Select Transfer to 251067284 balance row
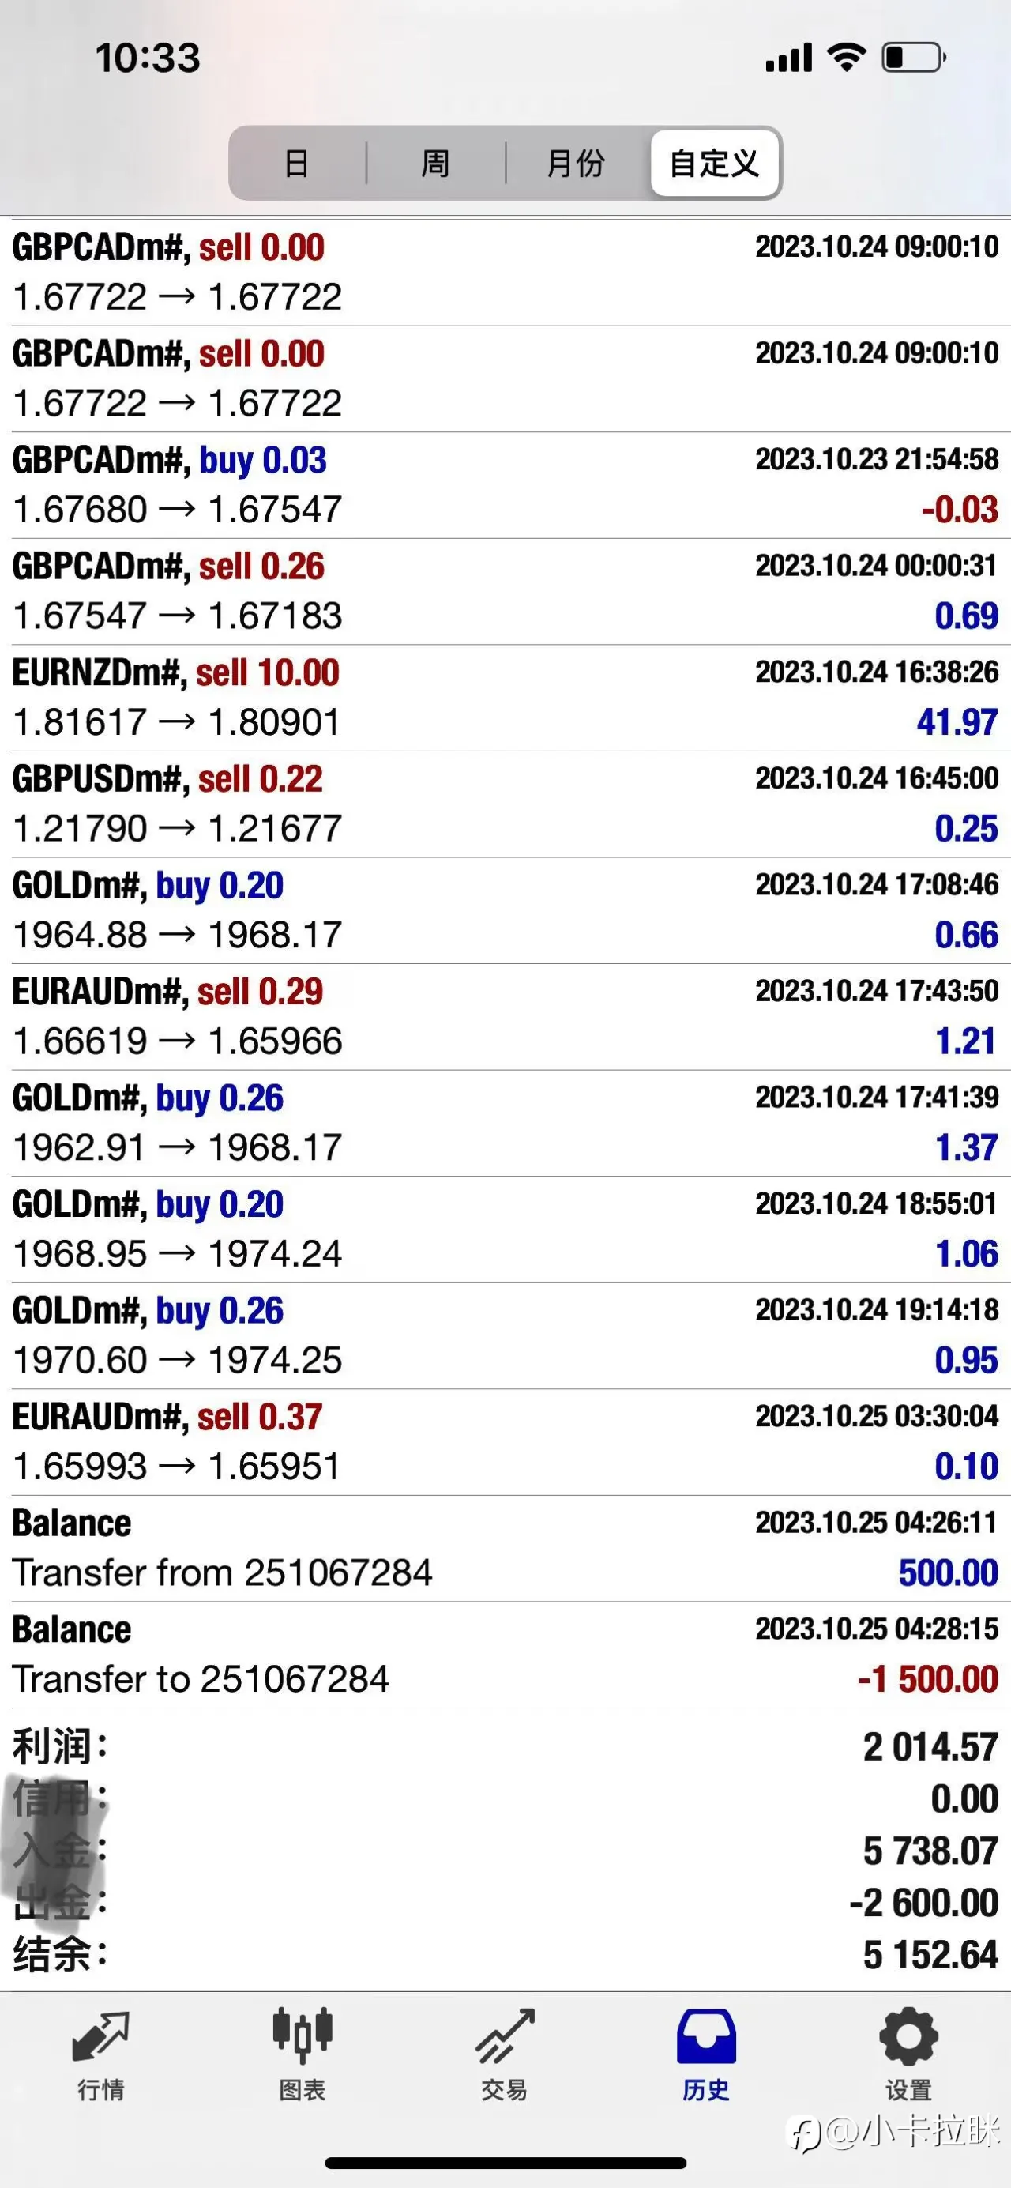 tap(505, 1655)
